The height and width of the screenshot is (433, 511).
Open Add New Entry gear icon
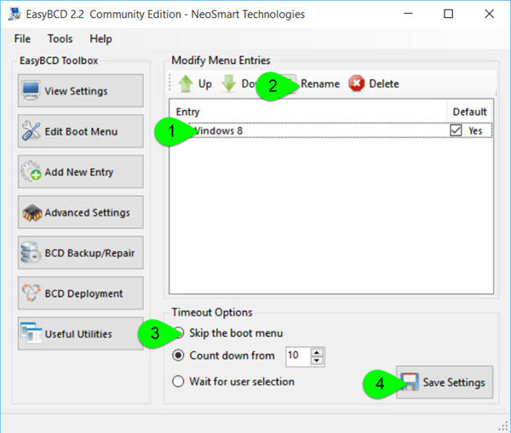pyautogui.click(x=31, y=171)
